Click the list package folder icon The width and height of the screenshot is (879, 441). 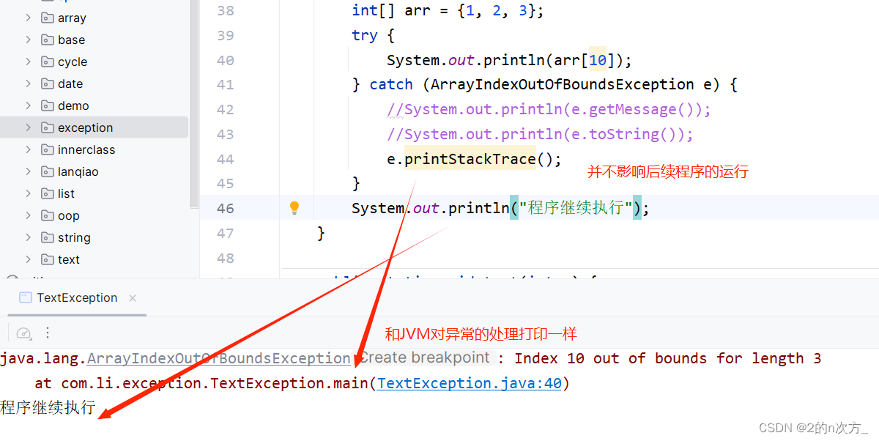(x=48, y=193)
